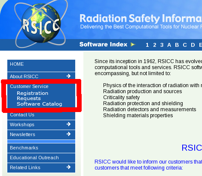
Task: Select Customer Service in sidebar
Action: (x=29, y=86)
